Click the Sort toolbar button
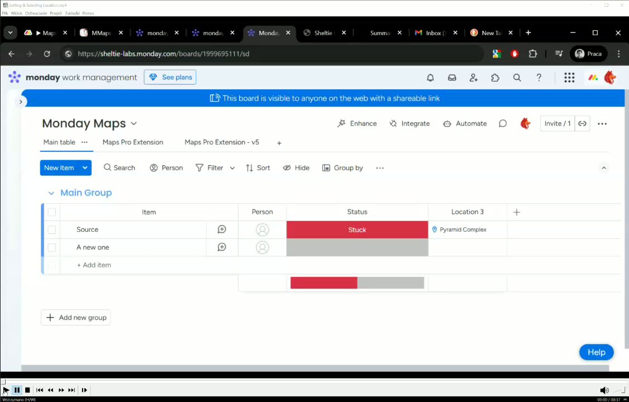This screenshot has height=402, width=629. coord(258,168)
